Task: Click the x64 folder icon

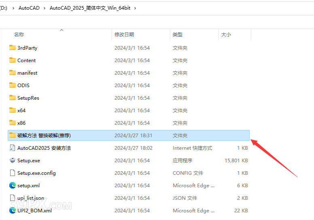Action: [x=13, y=110]
